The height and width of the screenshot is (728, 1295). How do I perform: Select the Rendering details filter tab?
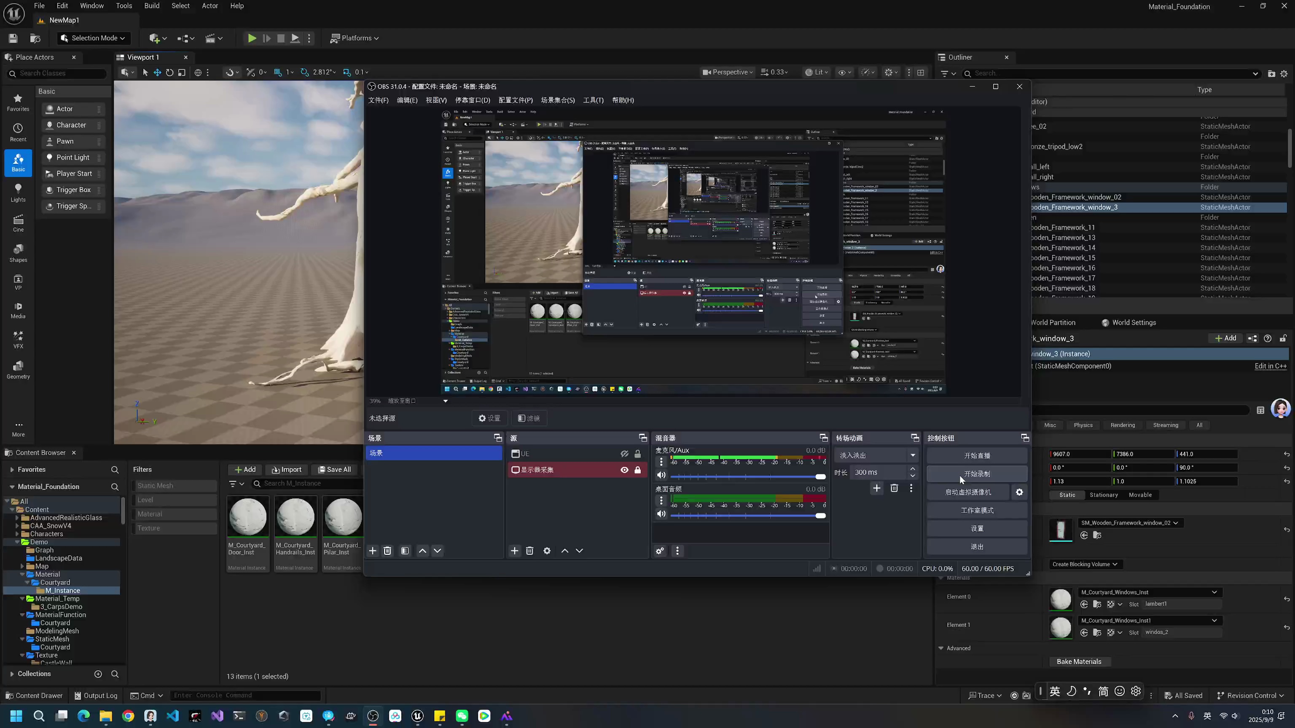click(1123, 426)
